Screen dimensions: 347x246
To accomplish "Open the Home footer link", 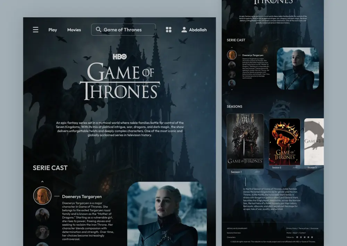I will [289, 233].
